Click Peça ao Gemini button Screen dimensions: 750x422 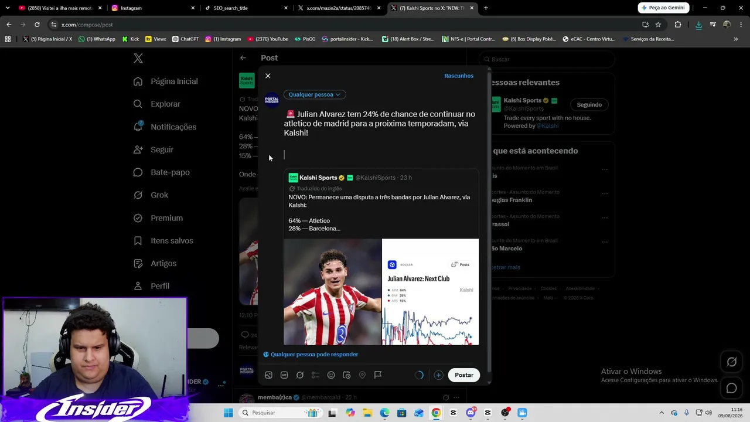click(663, 8)
